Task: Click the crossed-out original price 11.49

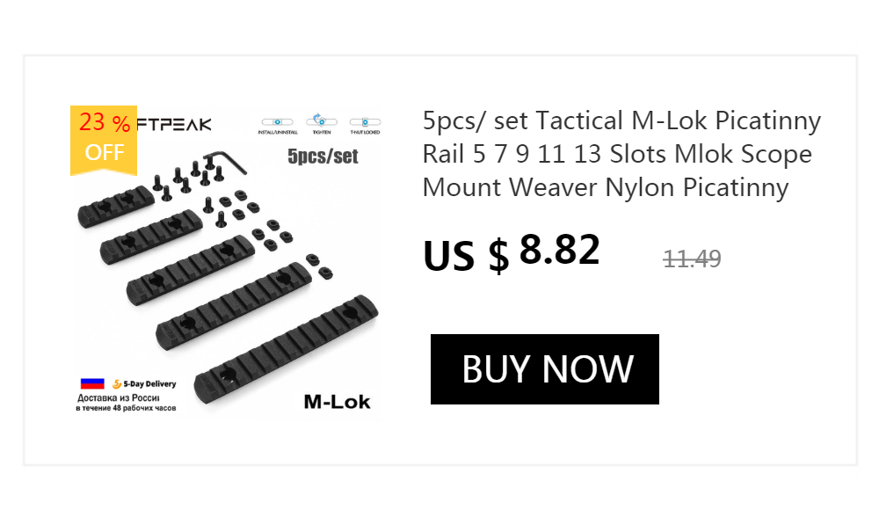Action: [692, 259]
